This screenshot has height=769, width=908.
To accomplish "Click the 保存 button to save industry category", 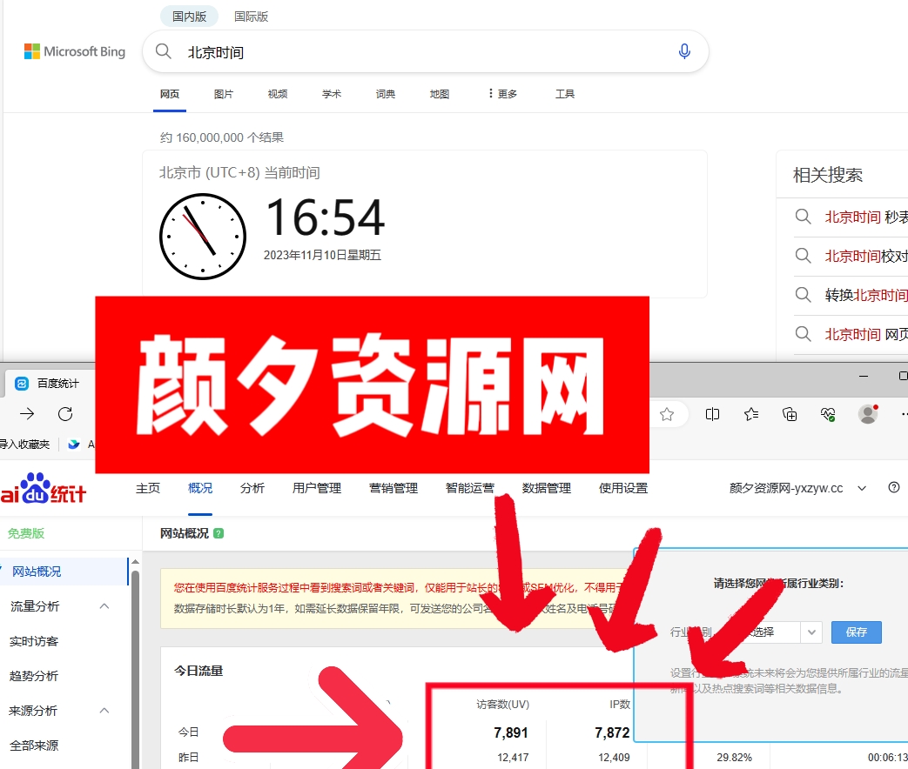I will (856, 632).
